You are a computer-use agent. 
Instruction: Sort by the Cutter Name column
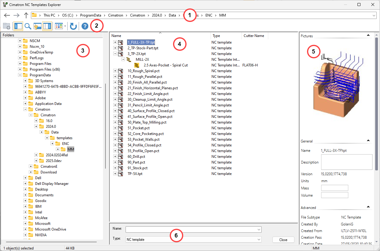[x=254, y=36]
